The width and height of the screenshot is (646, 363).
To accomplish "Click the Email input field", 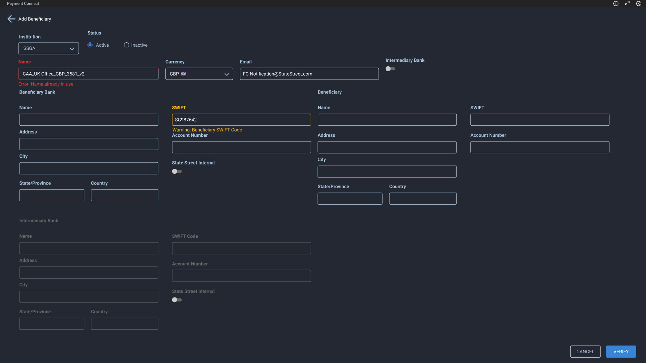I will click(x=309, y=74).
